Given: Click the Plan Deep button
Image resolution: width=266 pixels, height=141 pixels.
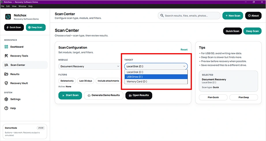Looking at the screenshot, I should point(243,97).
